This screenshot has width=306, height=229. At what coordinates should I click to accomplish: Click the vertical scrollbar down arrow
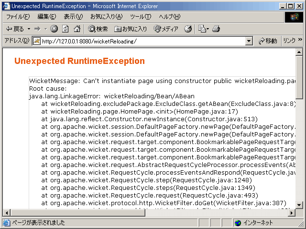299,205
